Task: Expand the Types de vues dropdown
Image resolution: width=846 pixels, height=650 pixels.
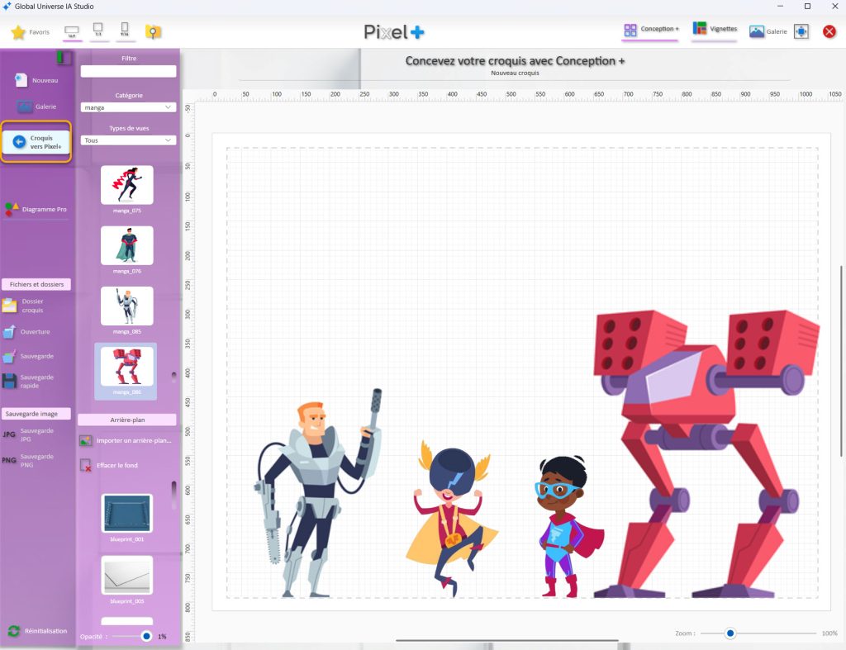Action: pos(129,140)
